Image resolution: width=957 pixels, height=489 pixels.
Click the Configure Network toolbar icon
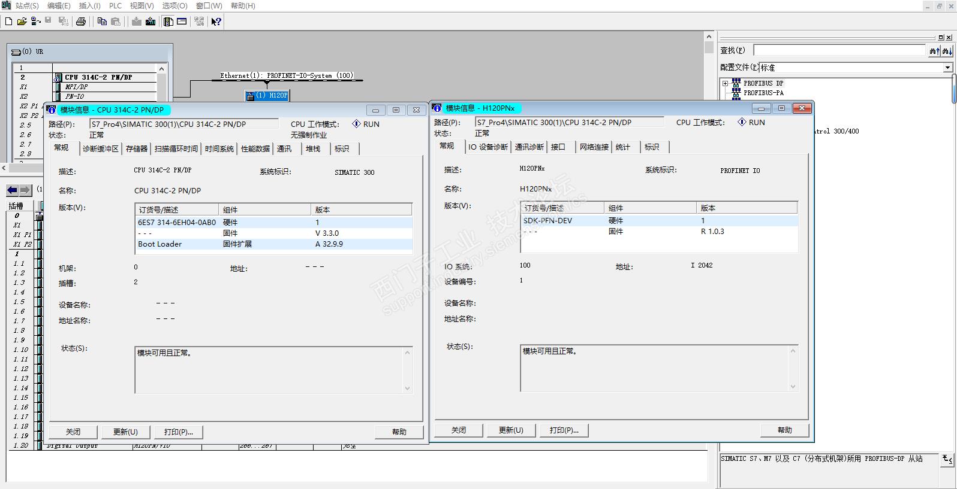pyautogui.click(x=199, y=22)
